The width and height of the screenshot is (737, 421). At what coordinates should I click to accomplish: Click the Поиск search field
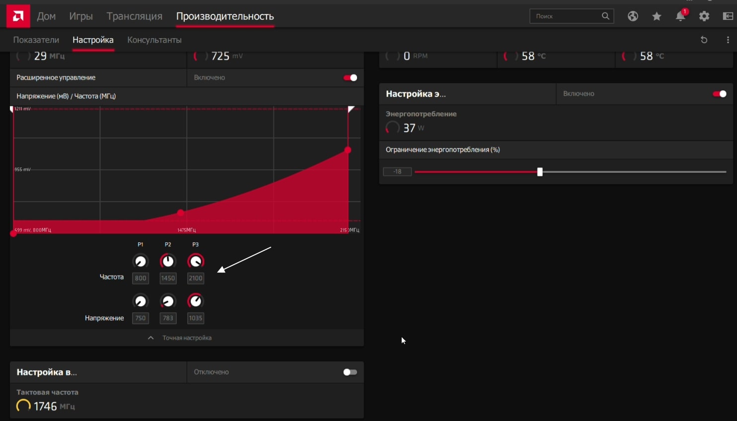[x=566, y=16]
